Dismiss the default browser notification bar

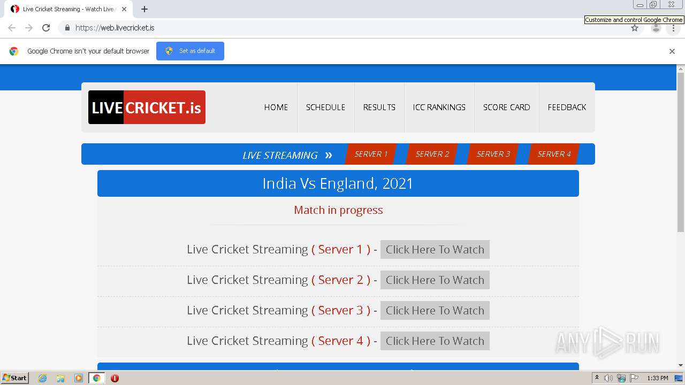click(672, 51)
